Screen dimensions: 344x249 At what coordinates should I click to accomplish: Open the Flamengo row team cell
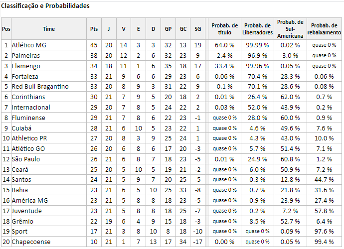(49, 66)
